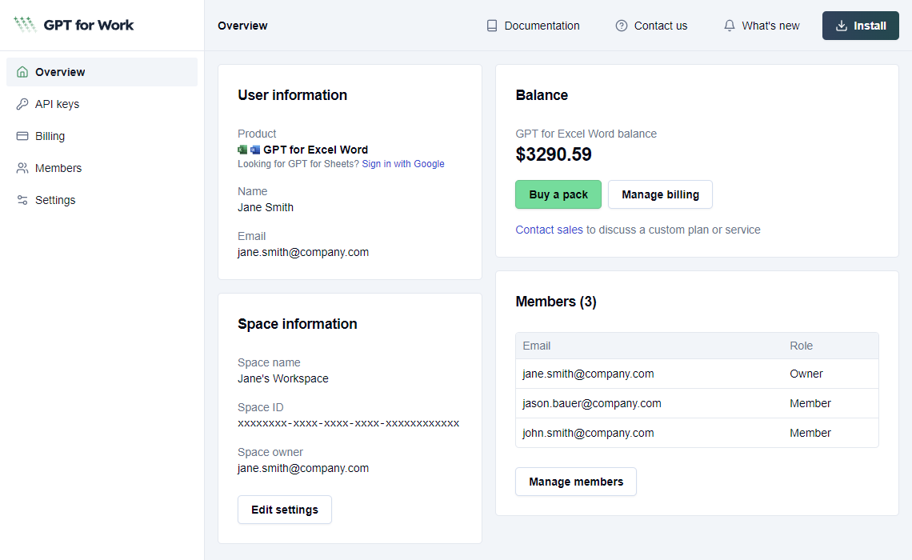Image resolution: width=912 pixels, height=560 pixels.
Task: Click the Contact us question mark icon
Action: click(622, 26)
